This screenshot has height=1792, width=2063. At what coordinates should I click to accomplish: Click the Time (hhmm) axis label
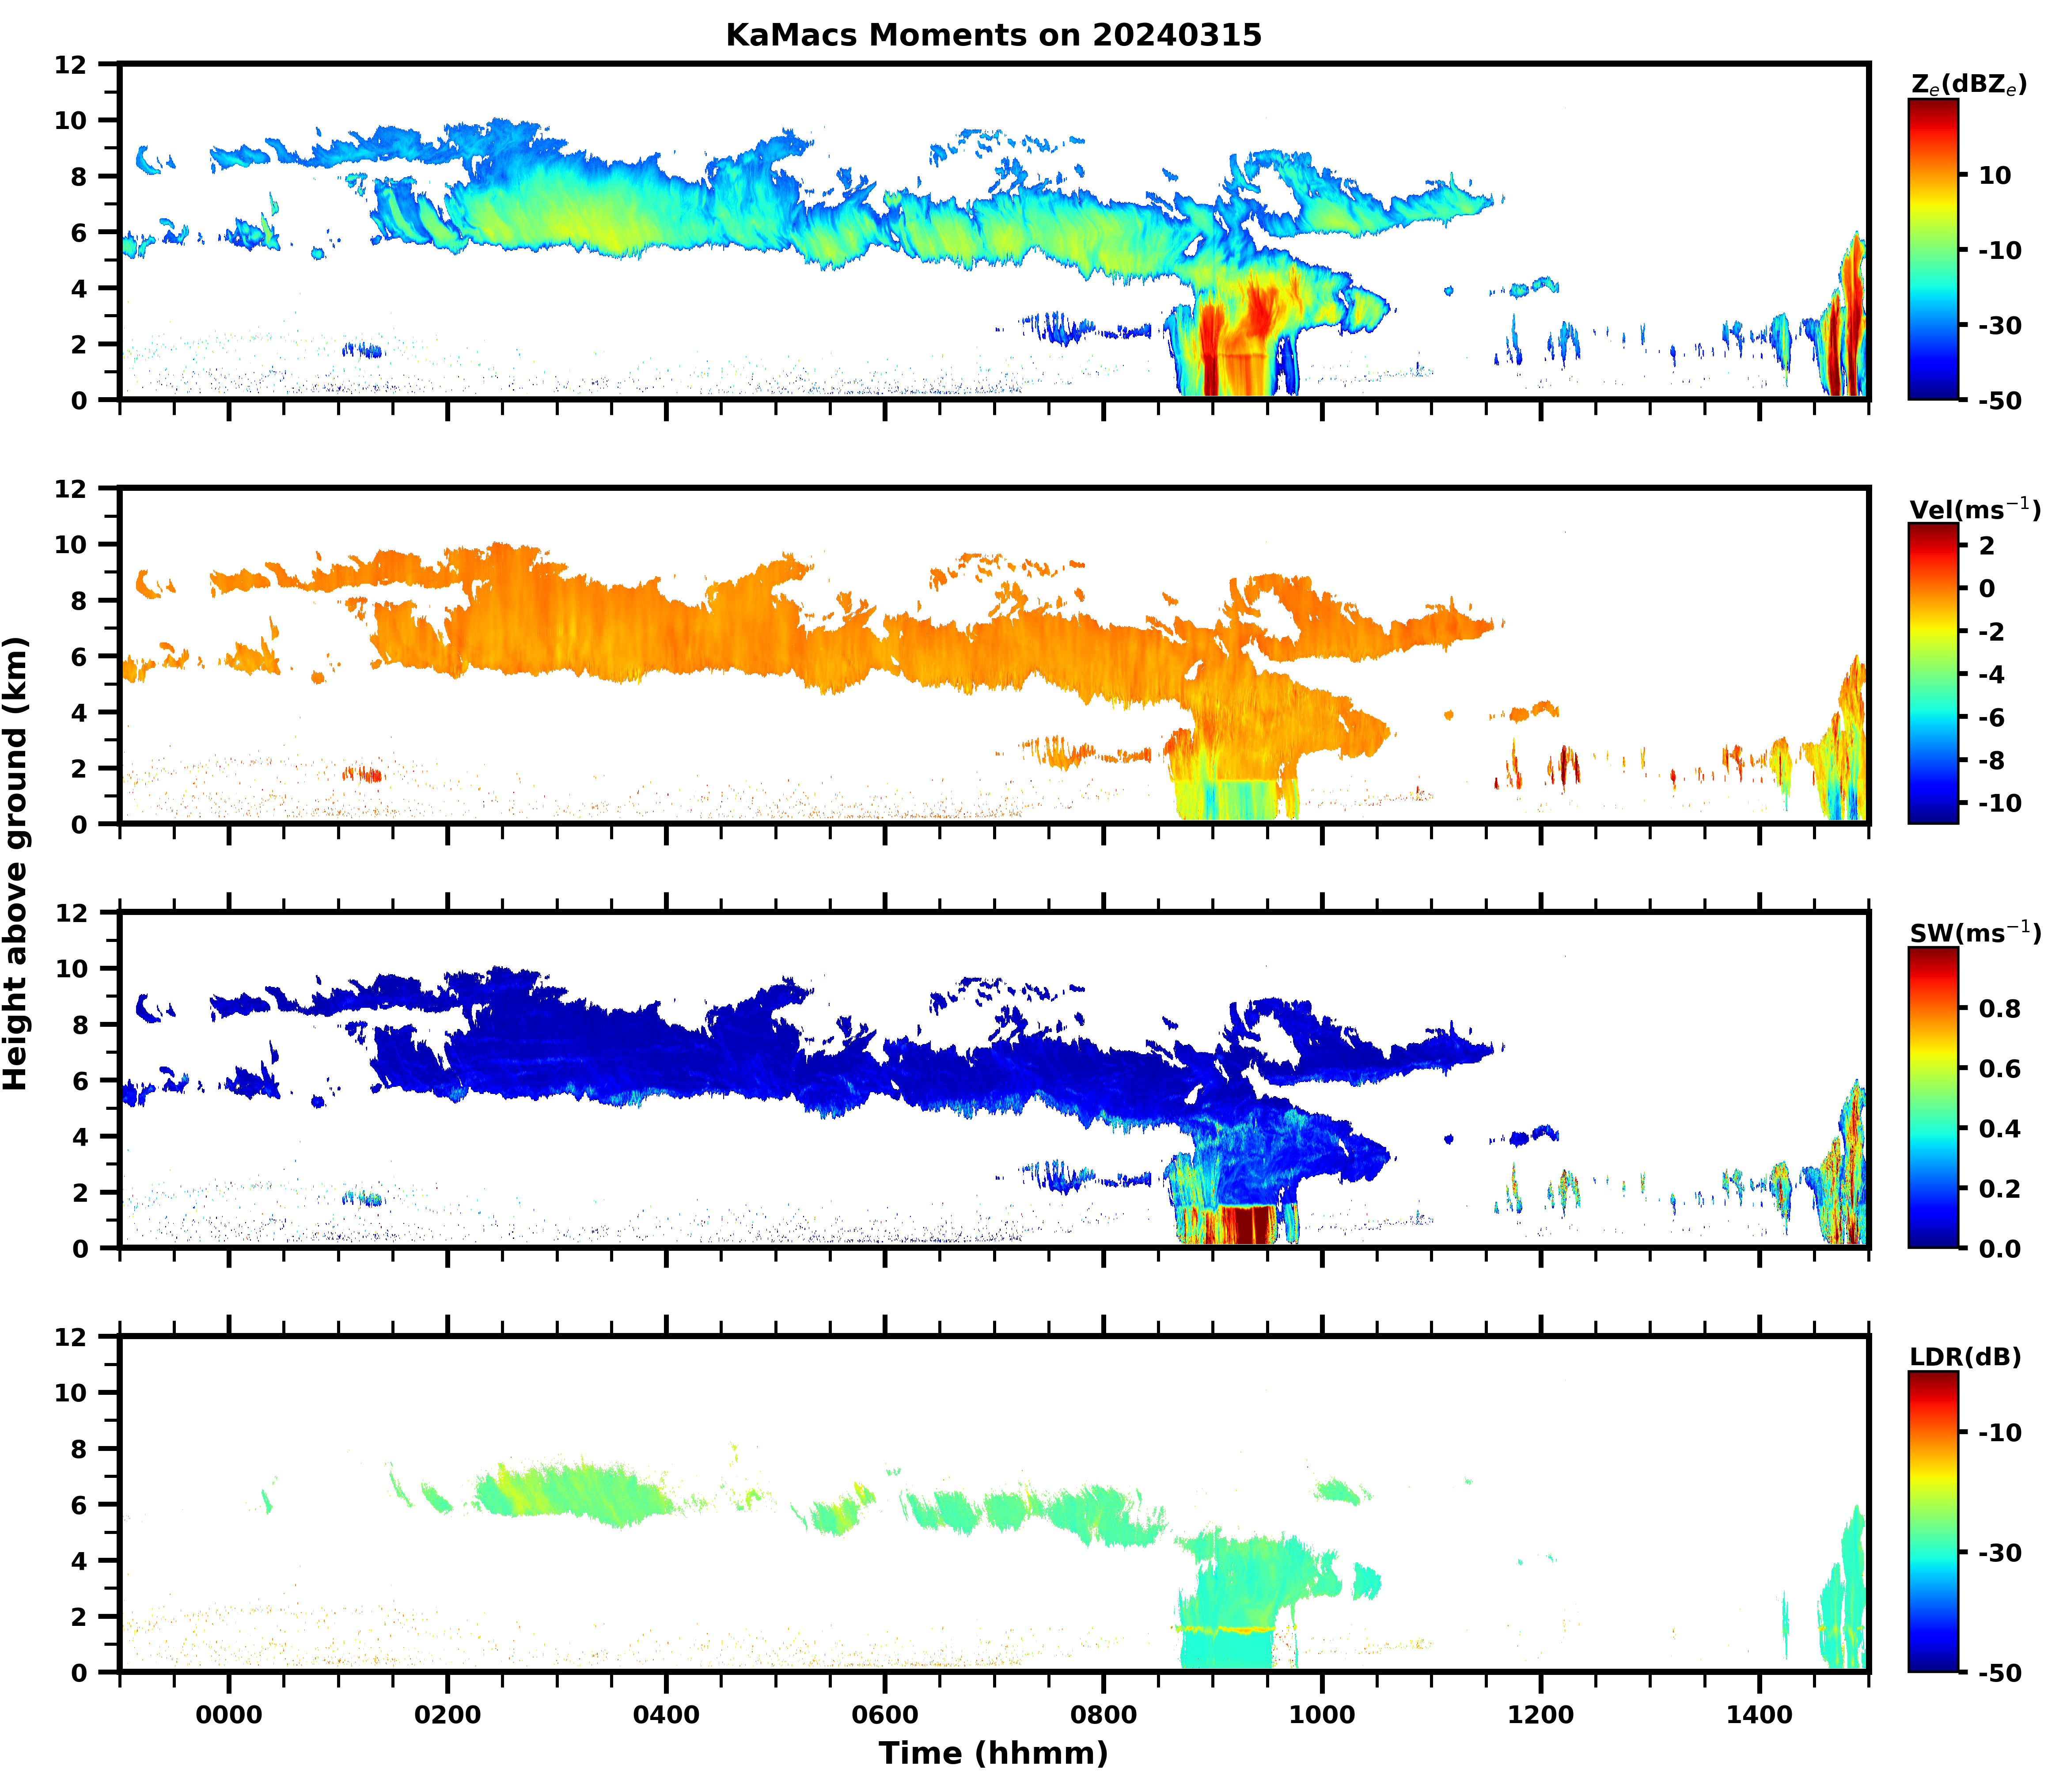pos(993,1753)
